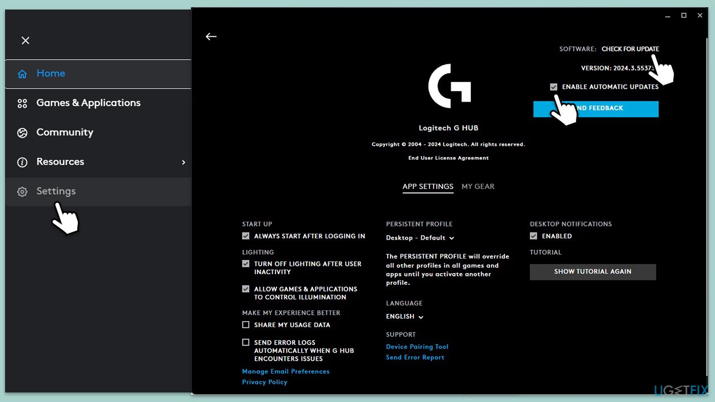Click CHECK FOR UPDATE
This screenshot has height=402, width=715.
[x=630, y=49]
